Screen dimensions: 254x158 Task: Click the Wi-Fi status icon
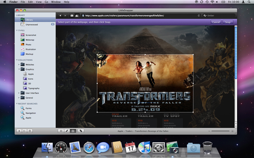click(x=212, y=2)
